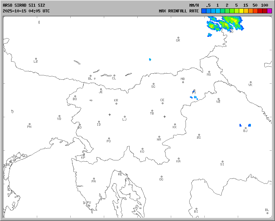Image resolution: width=275 pixels, height=221 pixels.
Task: Click the large storm cell near SO
Action: coord(225,24)
